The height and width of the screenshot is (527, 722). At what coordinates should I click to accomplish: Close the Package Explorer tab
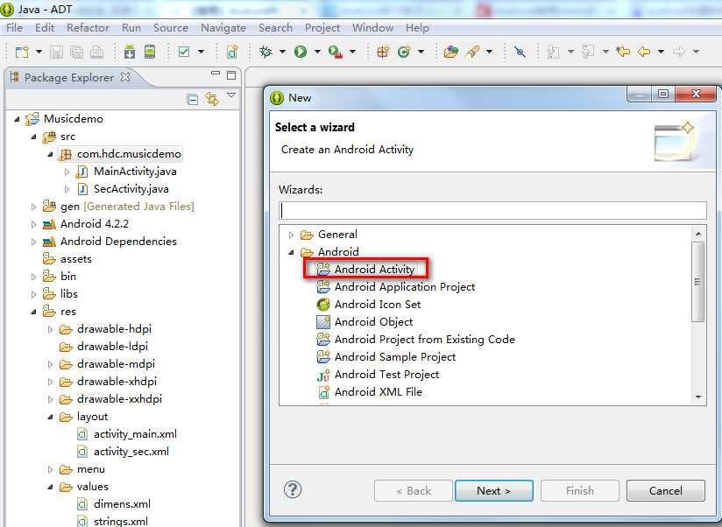[x=125, y=77]
